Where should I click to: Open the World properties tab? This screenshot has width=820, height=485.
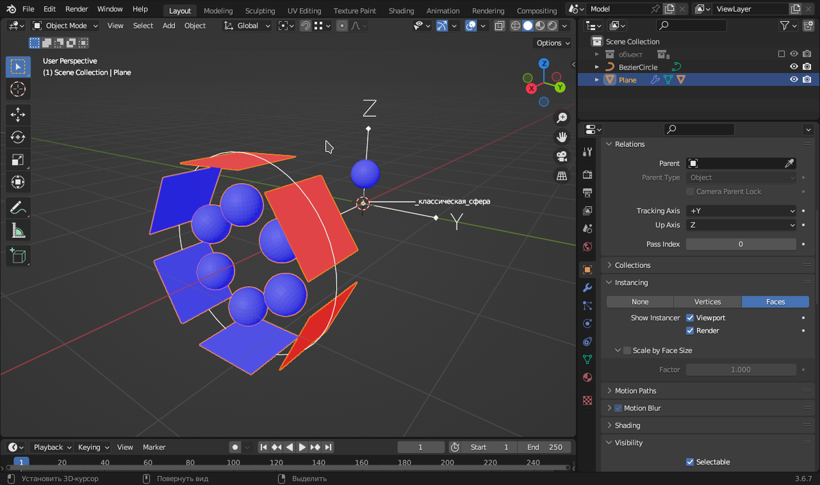587,247
